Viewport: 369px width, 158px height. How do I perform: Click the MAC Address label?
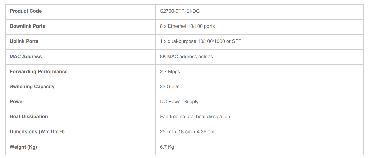click(26, 57)
